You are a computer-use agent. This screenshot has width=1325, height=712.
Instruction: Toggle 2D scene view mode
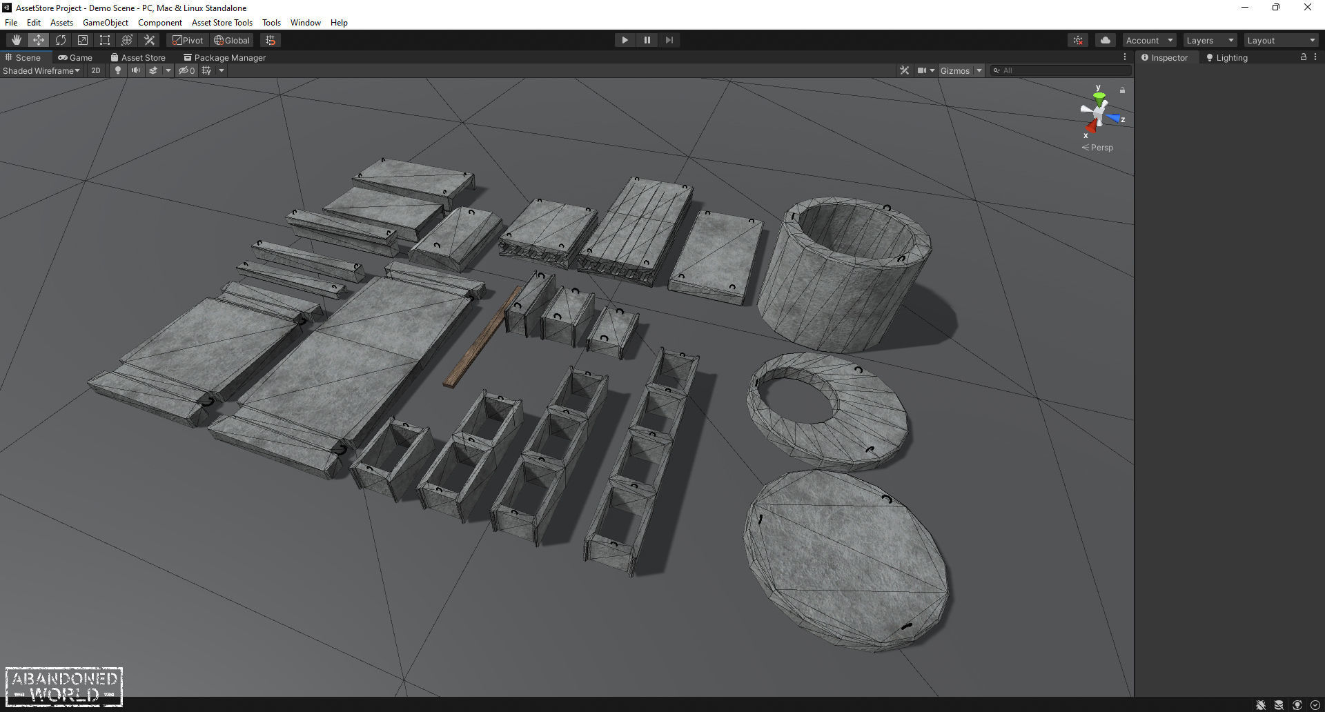pyautogui.click(x=96, y=70)
